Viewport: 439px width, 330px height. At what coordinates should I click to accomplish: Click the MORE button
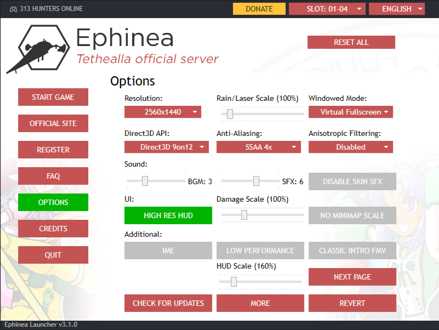click(x=260, y=303)
